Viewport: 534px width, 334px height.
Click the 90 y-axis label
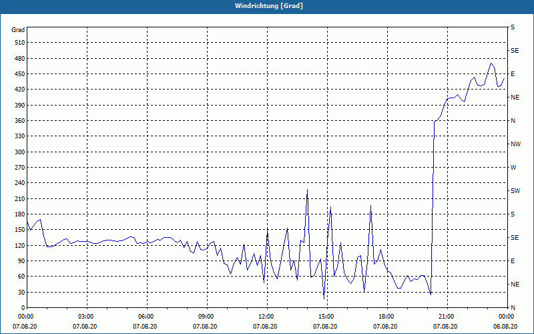[21, 261]
